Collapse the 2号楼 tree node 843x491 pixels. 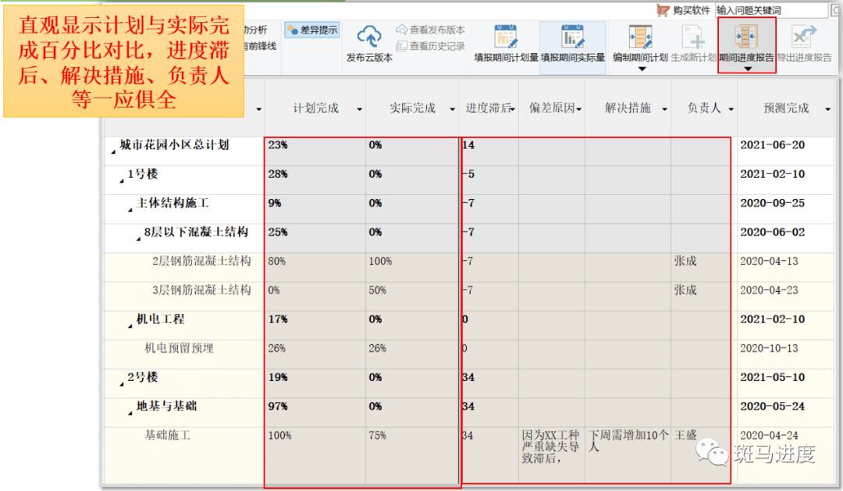(x=122, y=385)
